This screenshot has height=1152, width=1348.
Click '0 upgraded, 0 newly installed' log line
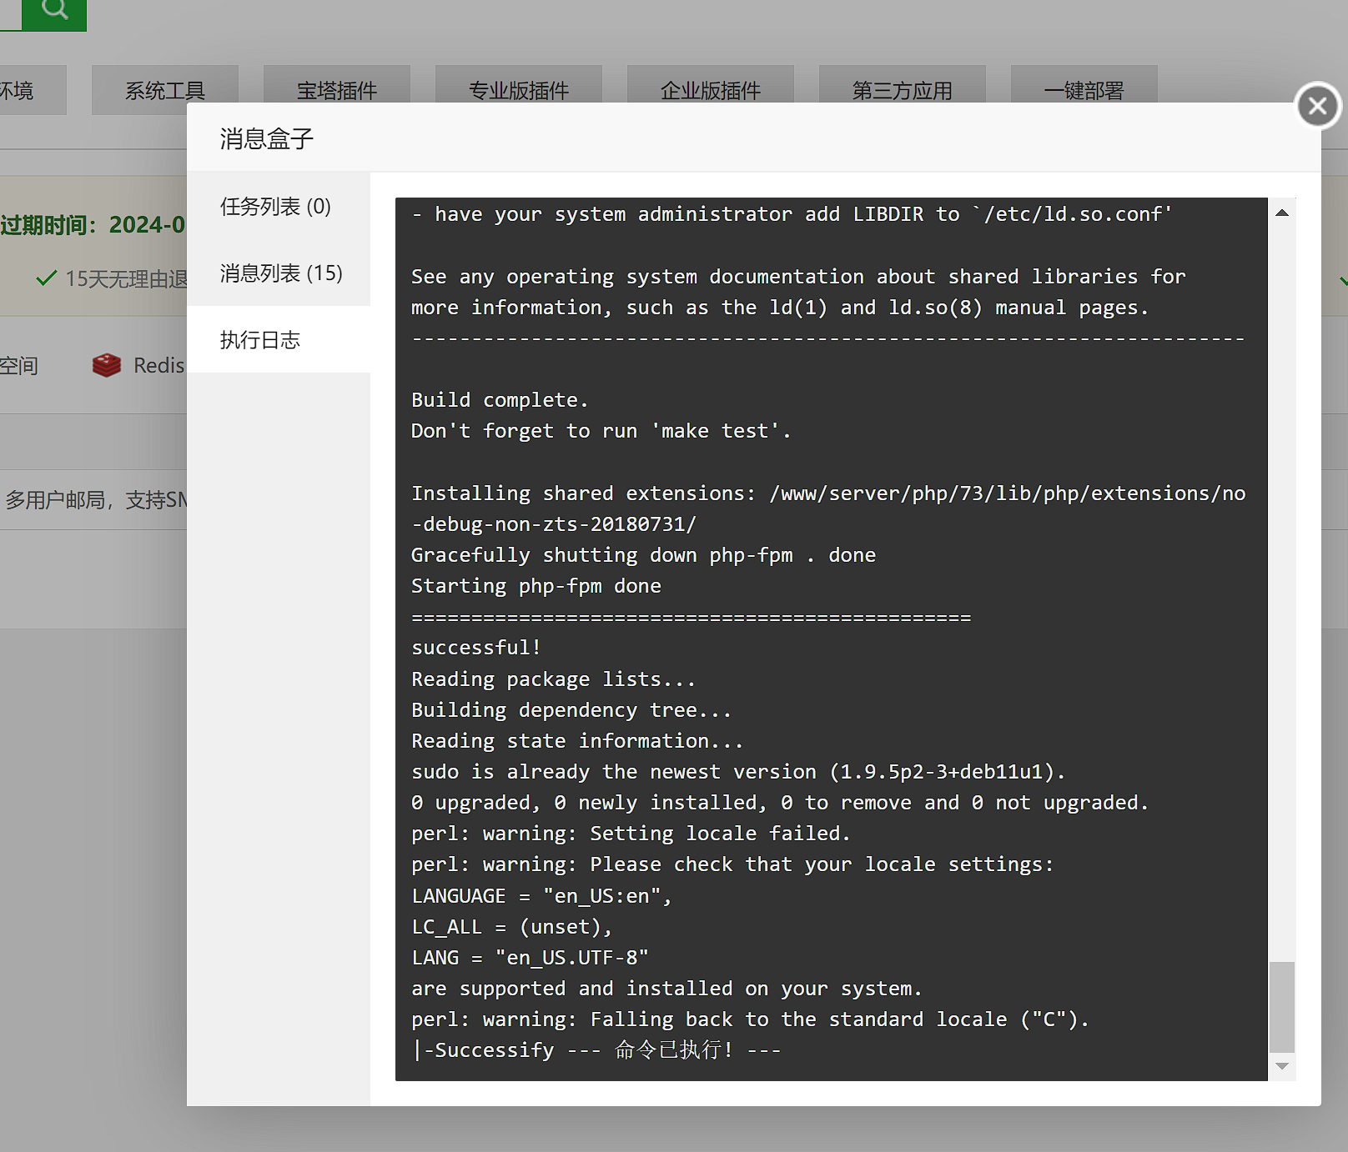780,803
